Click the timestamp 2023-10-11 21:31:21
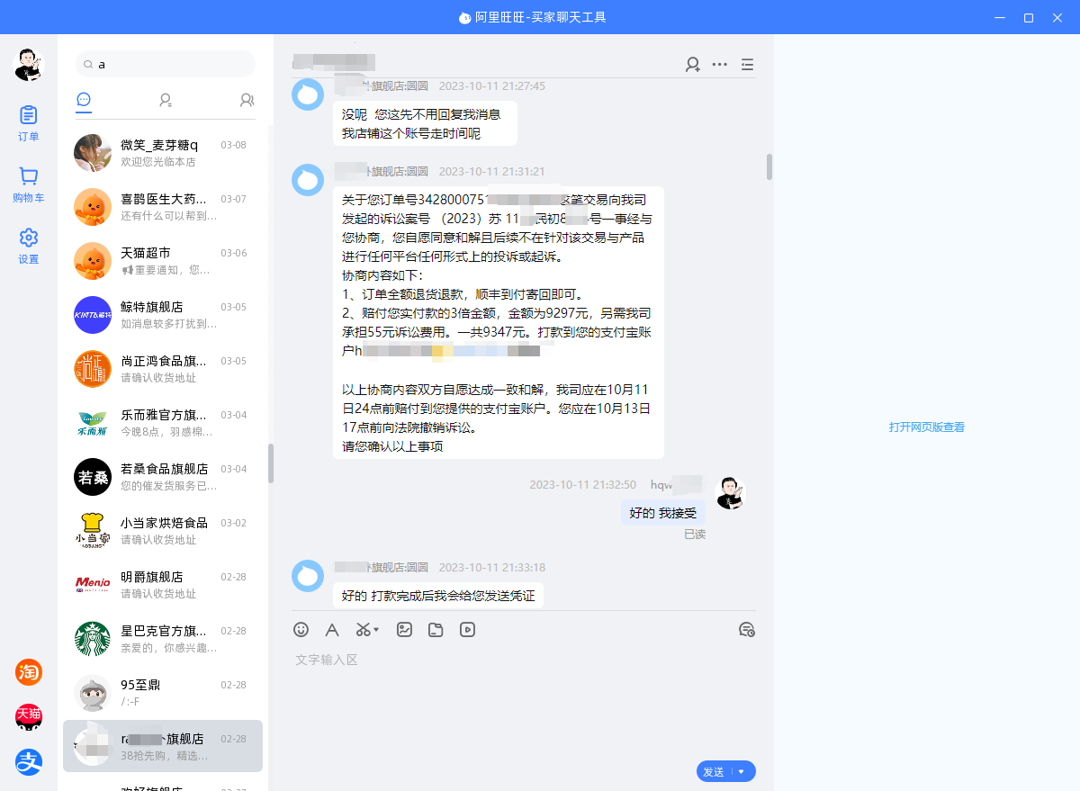Screen dimensions: 1080x791 492,171
